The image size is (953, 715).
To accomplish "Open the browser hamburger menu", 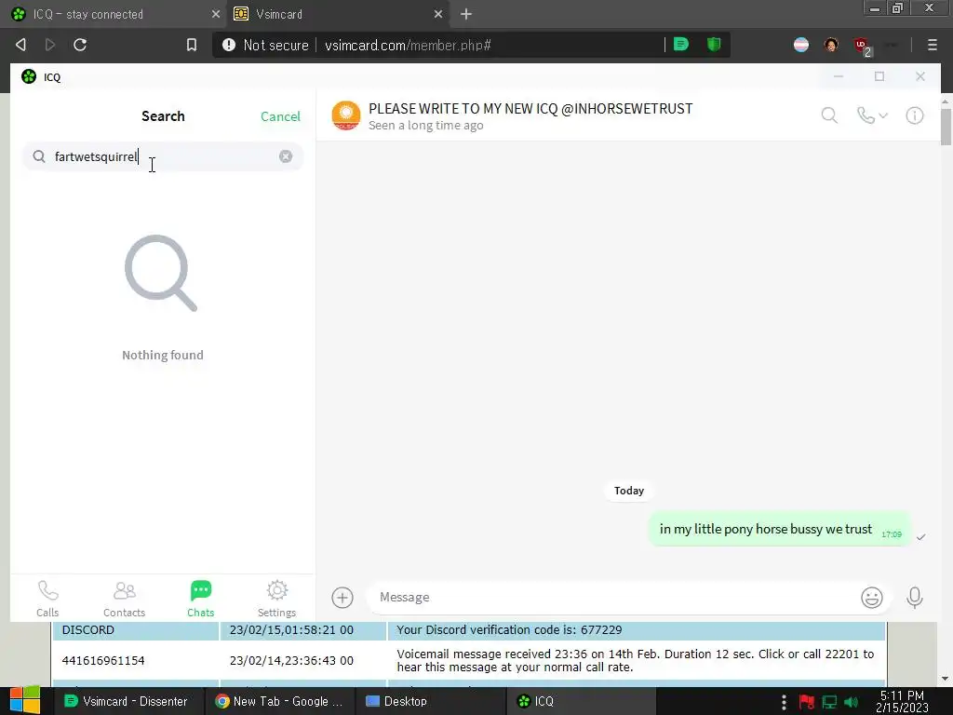I will click(x=933, y=45).
